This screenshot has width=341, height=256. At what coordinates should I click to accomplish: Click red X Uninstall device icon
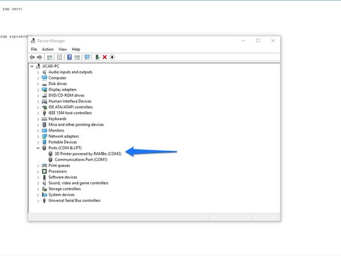coord(105,57)
